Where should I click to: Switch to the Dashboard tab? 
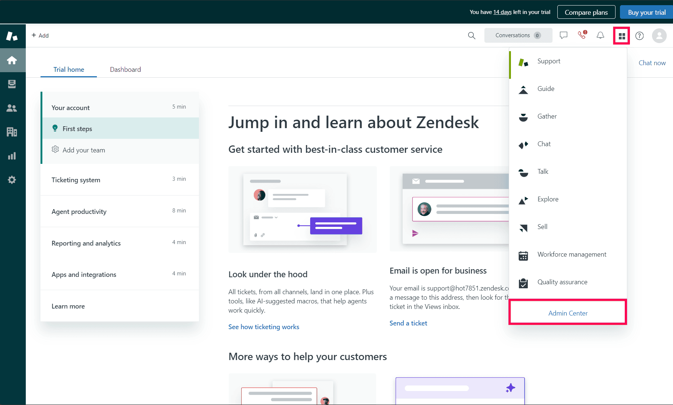tap(125, 70)
